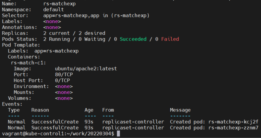The width and height of the screenshot is (261, 138).
Task: Click the 'Type' column header
Action: tap(14, 110)
